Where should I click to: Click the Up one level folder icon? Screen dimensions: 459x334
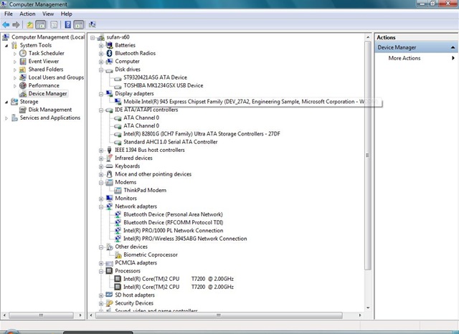click(x=30, y=25)
